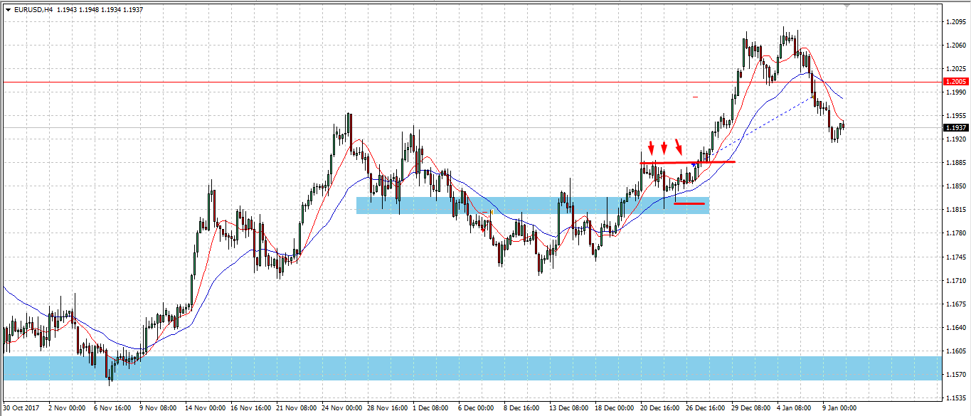Screen dimensions: 971x416
Task: Click the 4 Jan 08:00 time label
Action: pyautogui.click(x=795, y=408)
